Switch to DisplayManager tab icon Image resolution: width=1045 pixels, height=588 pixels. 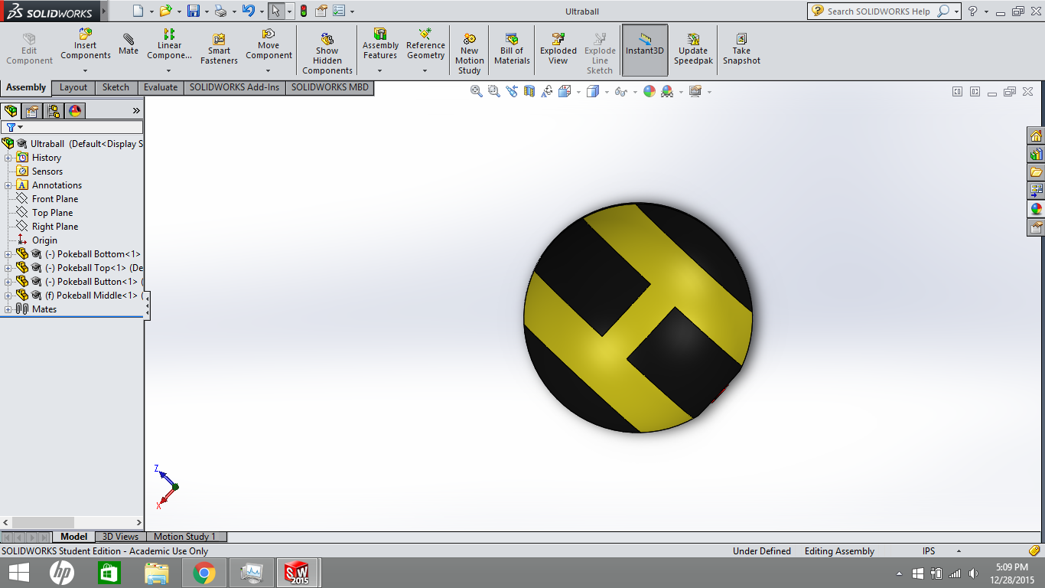pyautogui.click(x=75, y=111)
